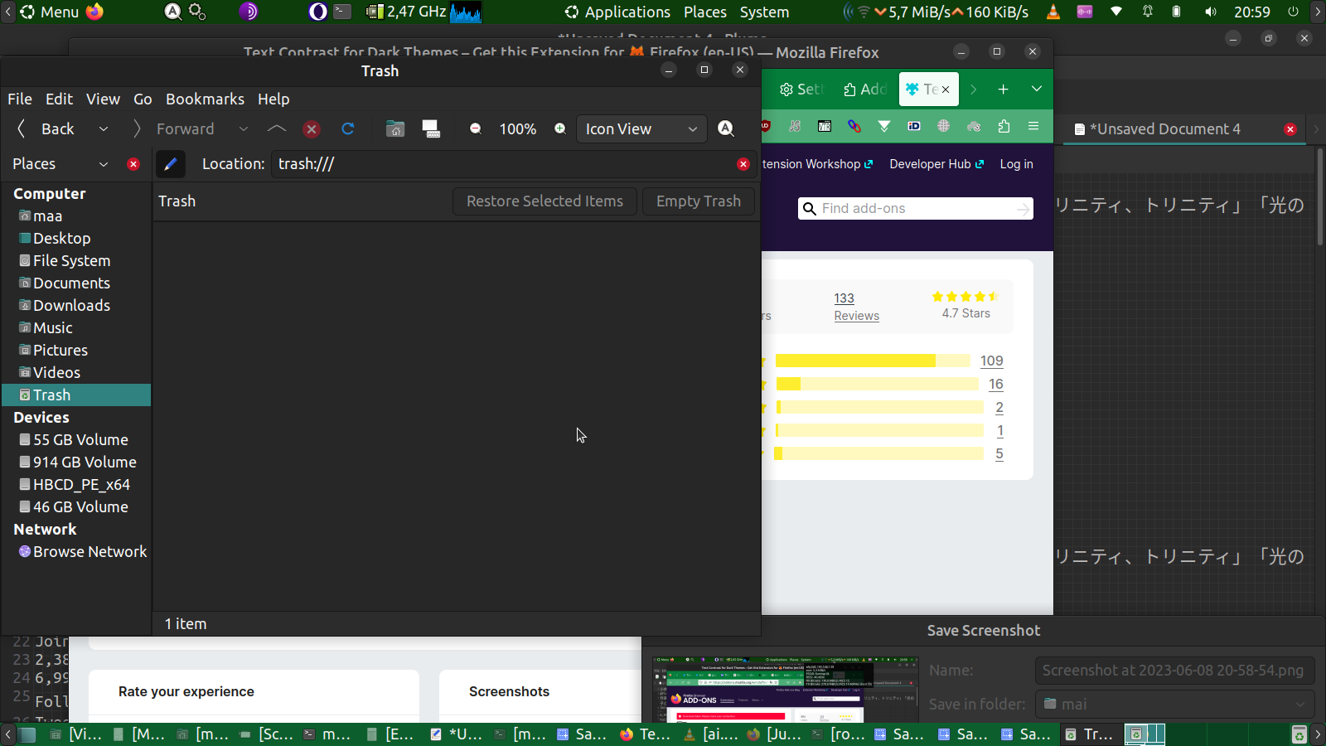Go up to the parent folder

(277, 128)
